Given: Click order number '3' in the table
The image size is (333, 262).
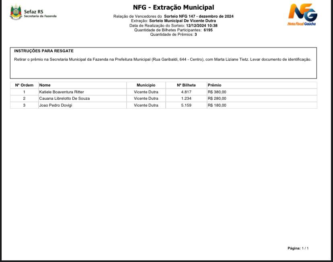Looking at the screenshot, I should [x=24, y=105].
